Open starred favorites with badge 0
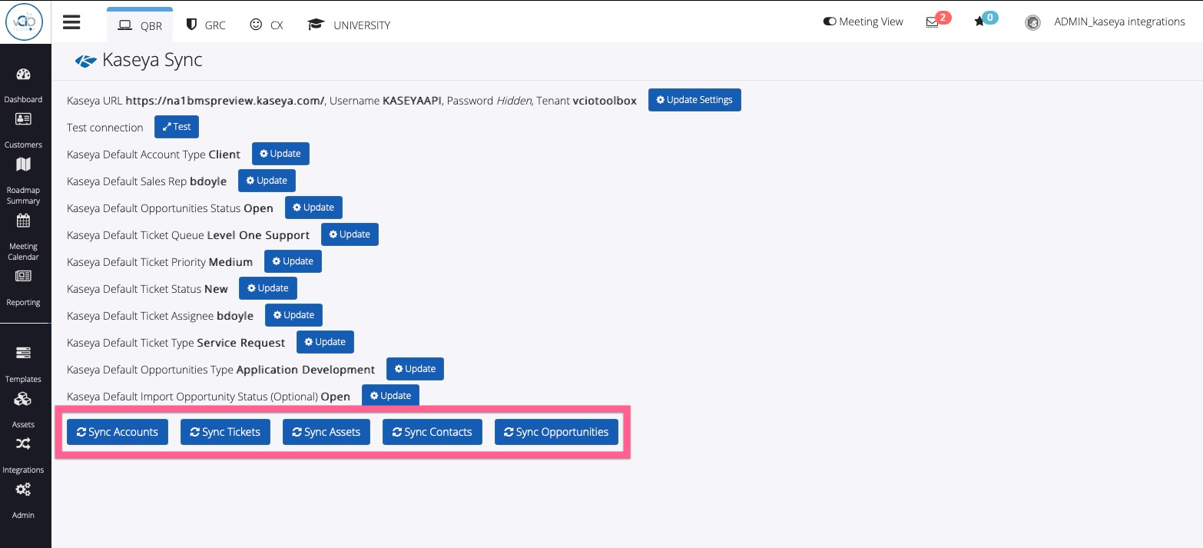1203x548 pixels. (986, 20)
